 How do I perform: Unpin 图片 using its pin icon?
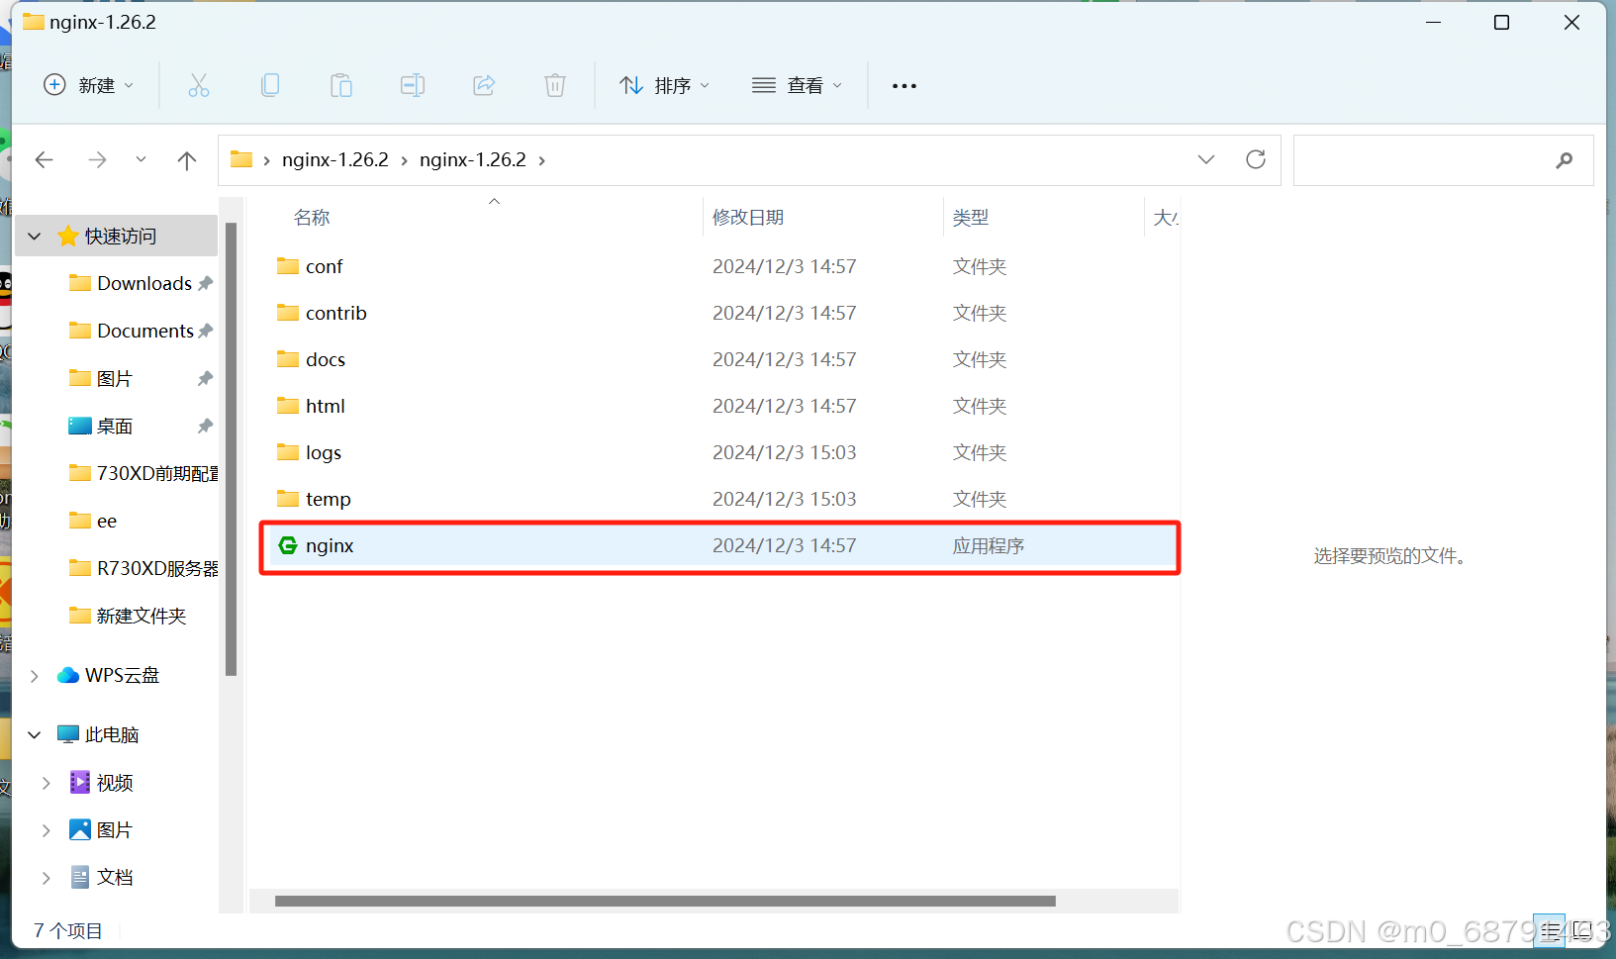(x=205, y=378)
